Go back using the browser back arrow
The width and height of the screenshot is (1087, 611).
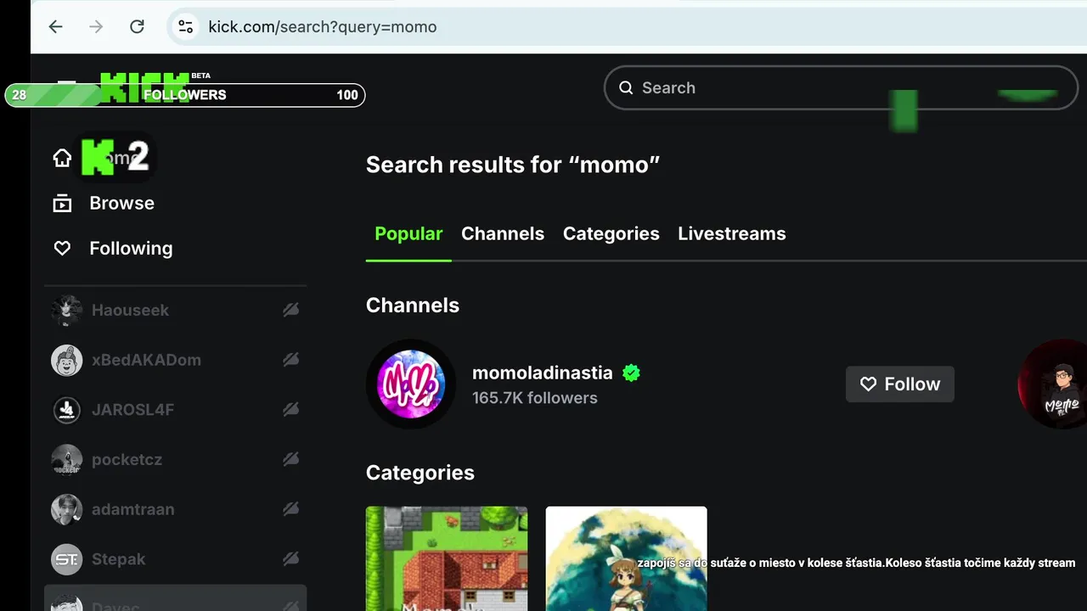tap(56, 26)
